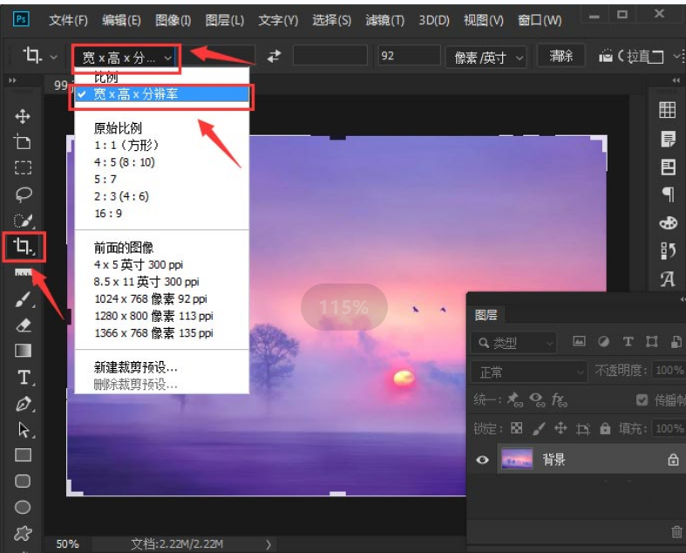Screen dimensions: 686x553
Task: Open the 宽 x 高 x 分... ratio dropdown
Action: coord(126,58)
